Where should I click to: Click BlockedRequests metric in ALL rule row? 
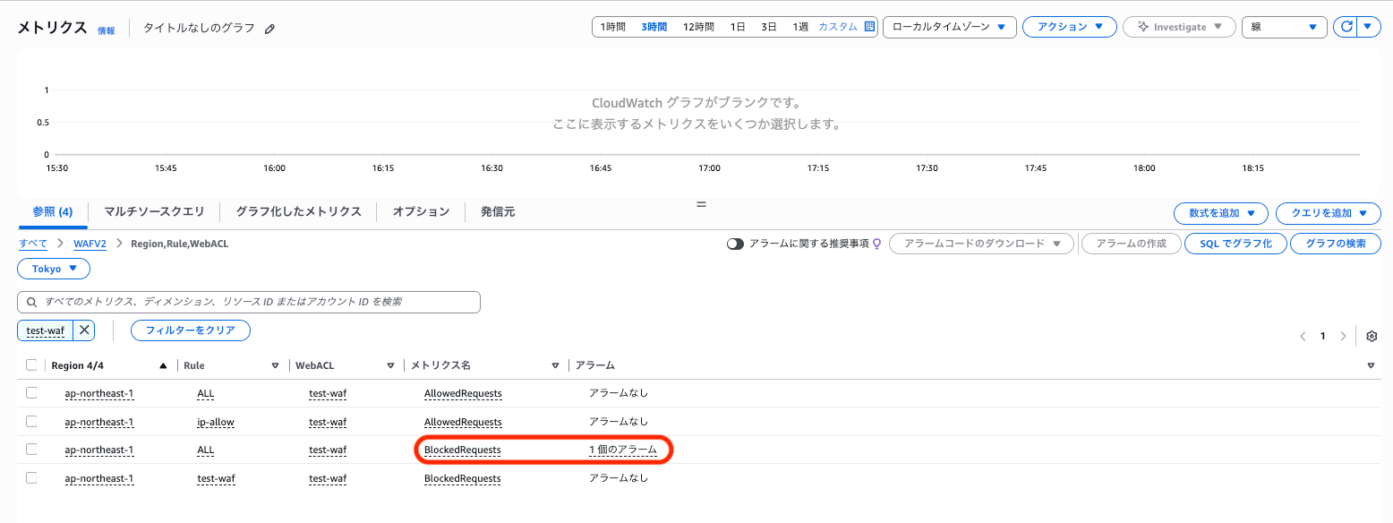pos(463,450)
